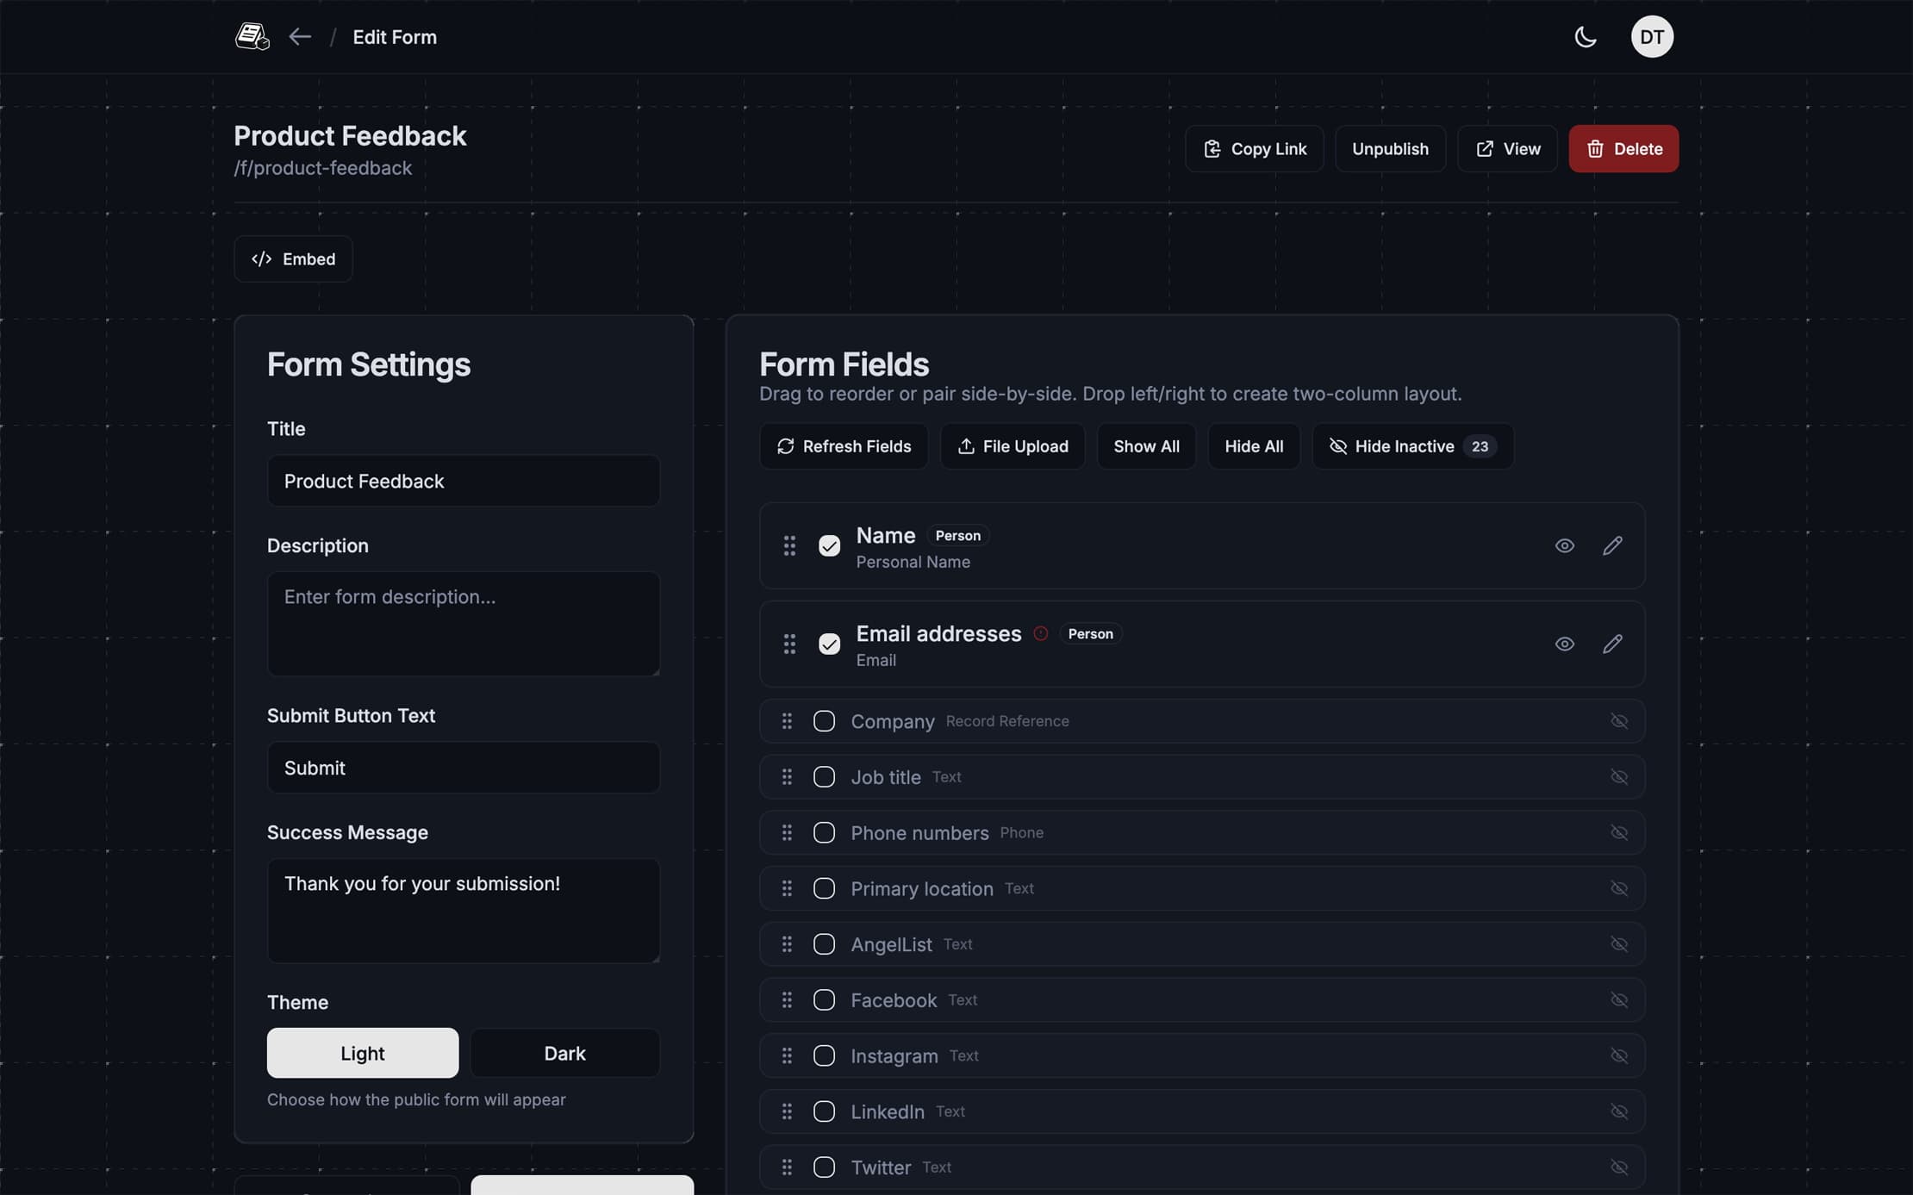
Task: Uncheck the Email addresses checkbox
Action: click(x=829, y=644)
